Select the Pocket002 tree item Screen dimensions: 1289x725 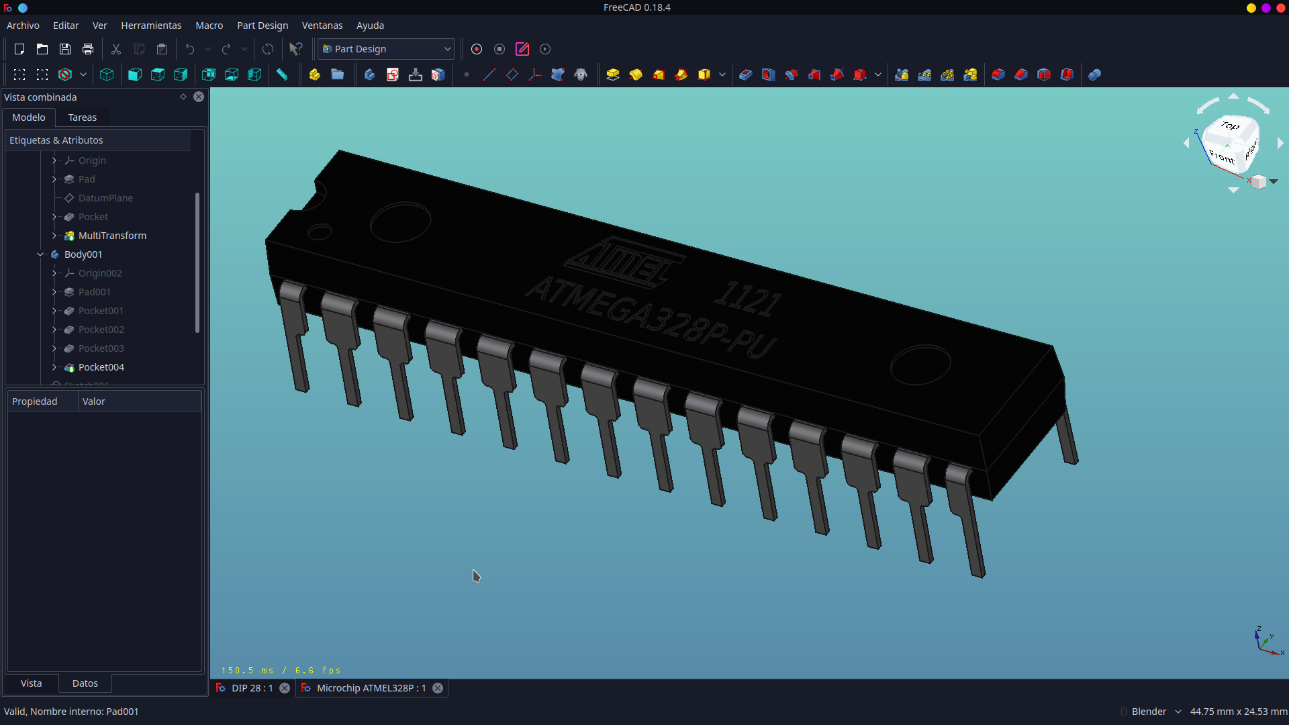[x=101, y=330]
